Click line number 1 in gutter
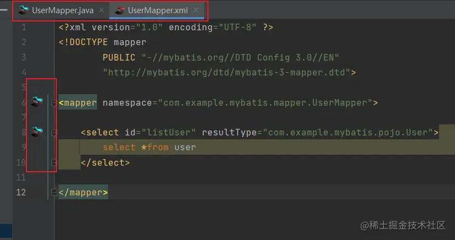455x240 pixels. 24,28
